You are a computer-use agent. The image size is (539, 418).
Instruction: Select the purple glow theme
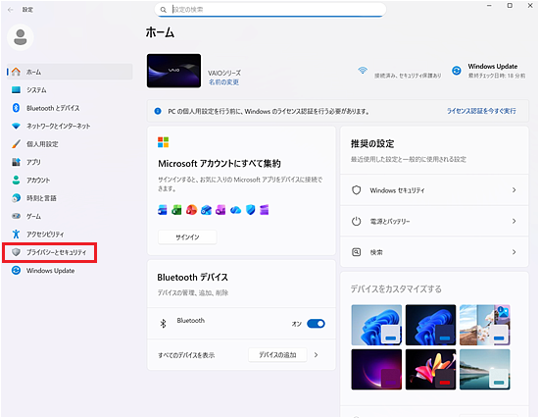click(x=376, y=370)
